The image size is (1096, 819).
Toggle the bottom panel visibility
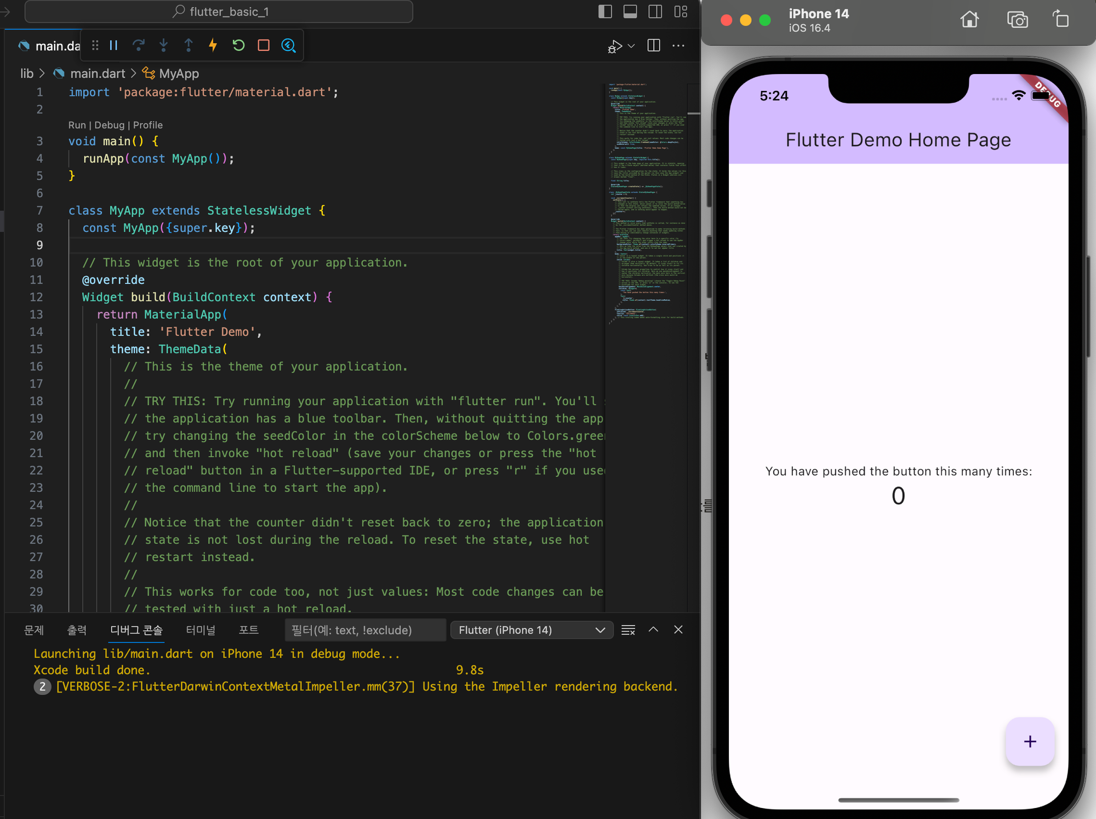click(x=630, y=12)
